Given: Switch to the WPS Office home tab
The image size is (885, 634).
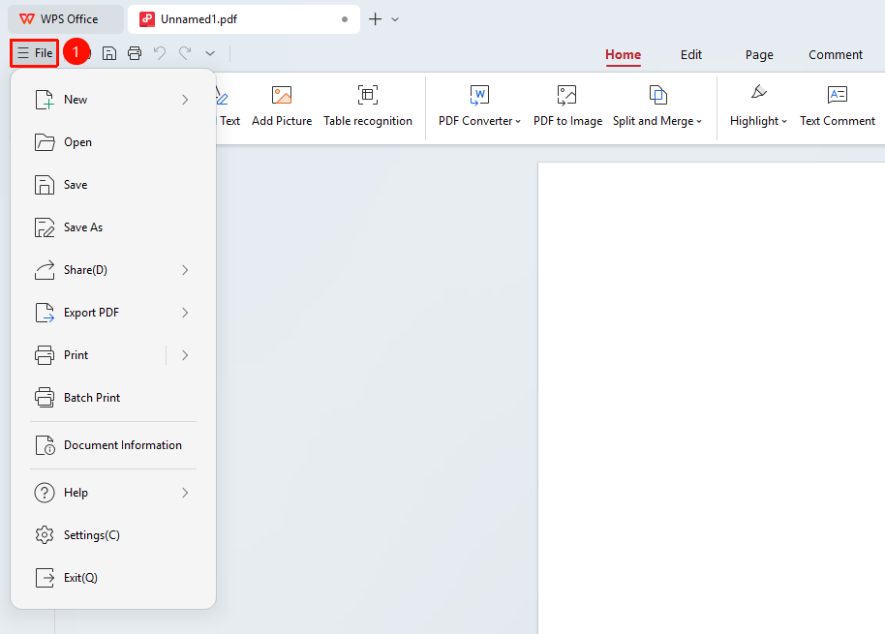Looking at the screenshot, I should 66,19.
